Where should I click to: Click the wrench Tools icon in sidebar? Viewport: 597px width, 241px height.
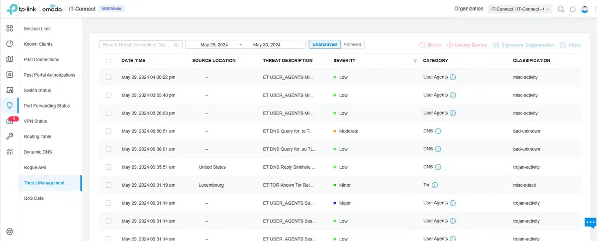point(9,136)
